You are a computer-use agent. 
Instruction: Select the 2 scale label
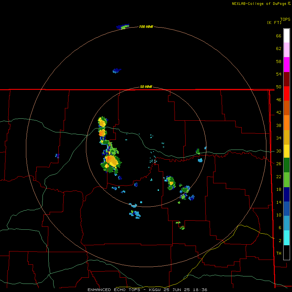280,241
